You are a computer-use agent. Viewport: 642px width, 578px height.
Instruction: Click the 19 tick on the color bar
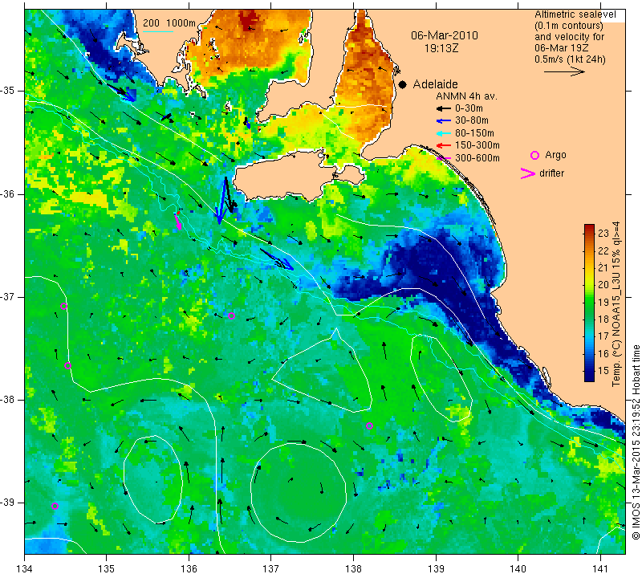point(603,303)
